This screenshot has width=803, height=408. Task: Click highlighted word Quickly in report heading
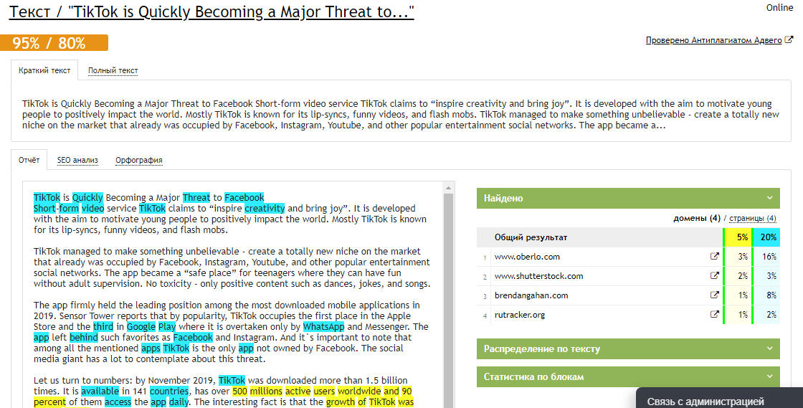click(x=87, y=198)
